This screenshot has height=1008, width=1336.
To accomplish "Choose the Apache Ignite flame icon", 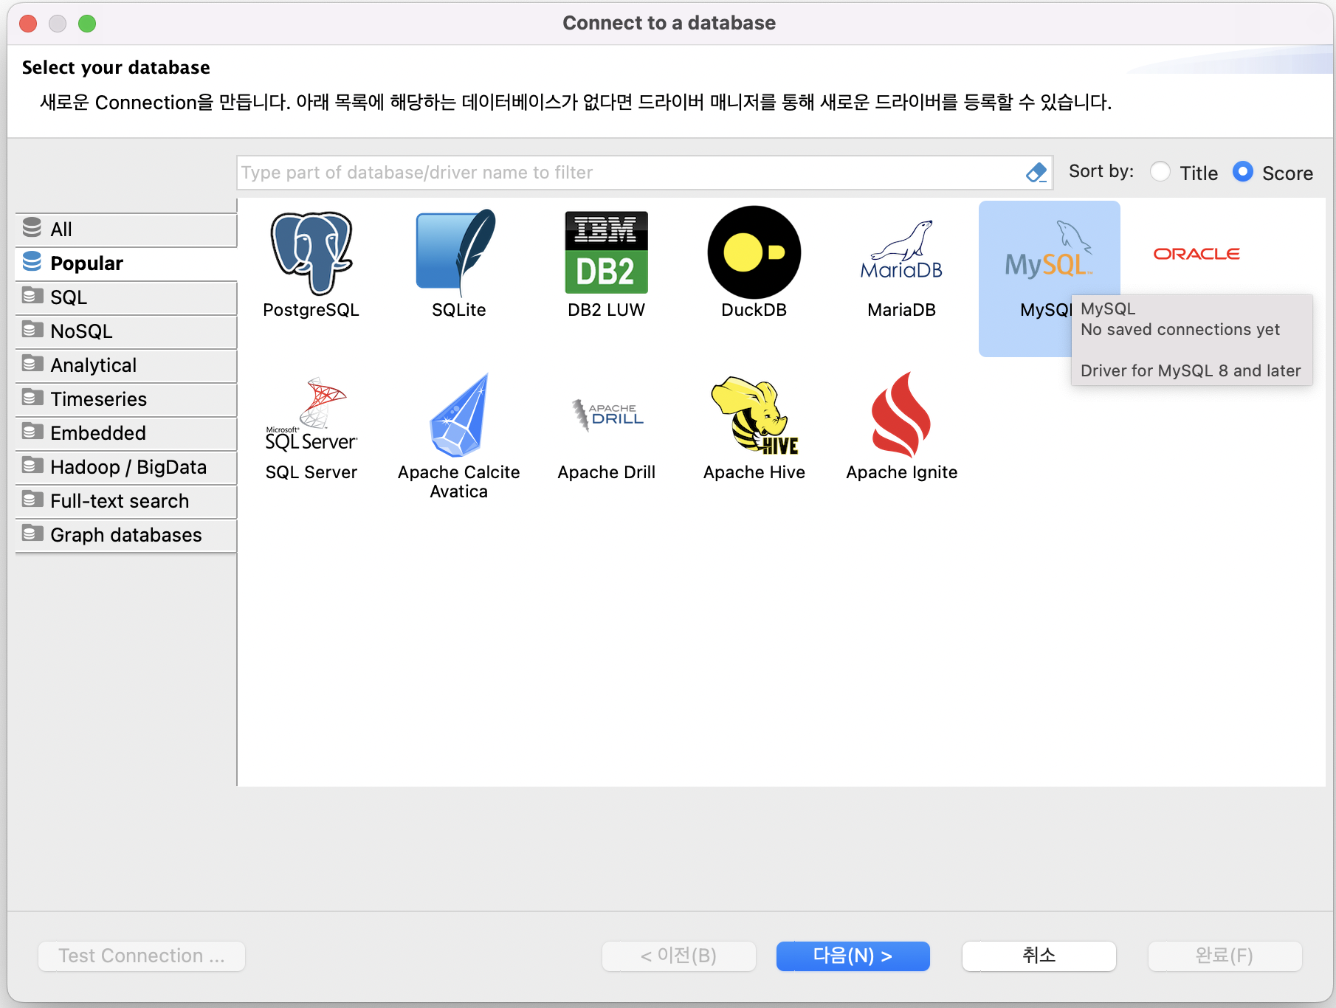I will tap(901, 415).
